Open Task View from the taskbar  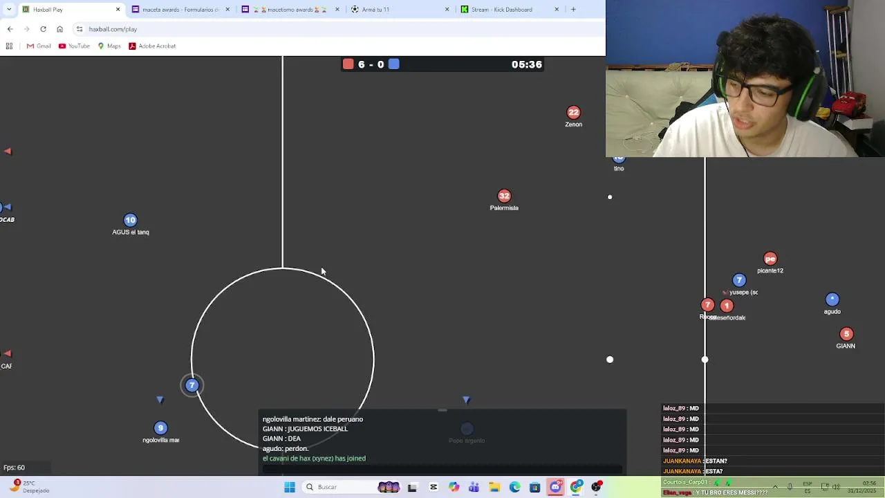coord(412,487)
